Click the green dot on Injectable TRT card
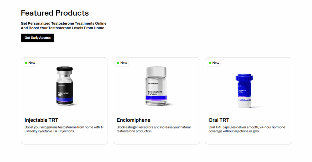The image size is (312, 162). (26, 63)
